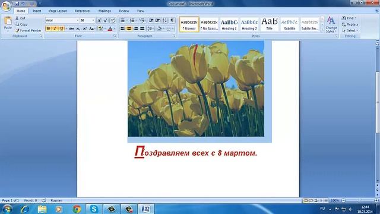This screenshot has height=214, width=380.
Task: Toggle show/hide paragraph marks
Action: [172, 20]
